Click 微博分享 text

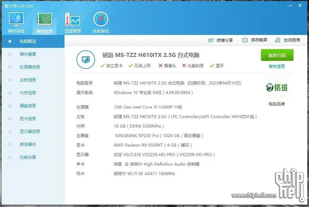tap(225, 40)
